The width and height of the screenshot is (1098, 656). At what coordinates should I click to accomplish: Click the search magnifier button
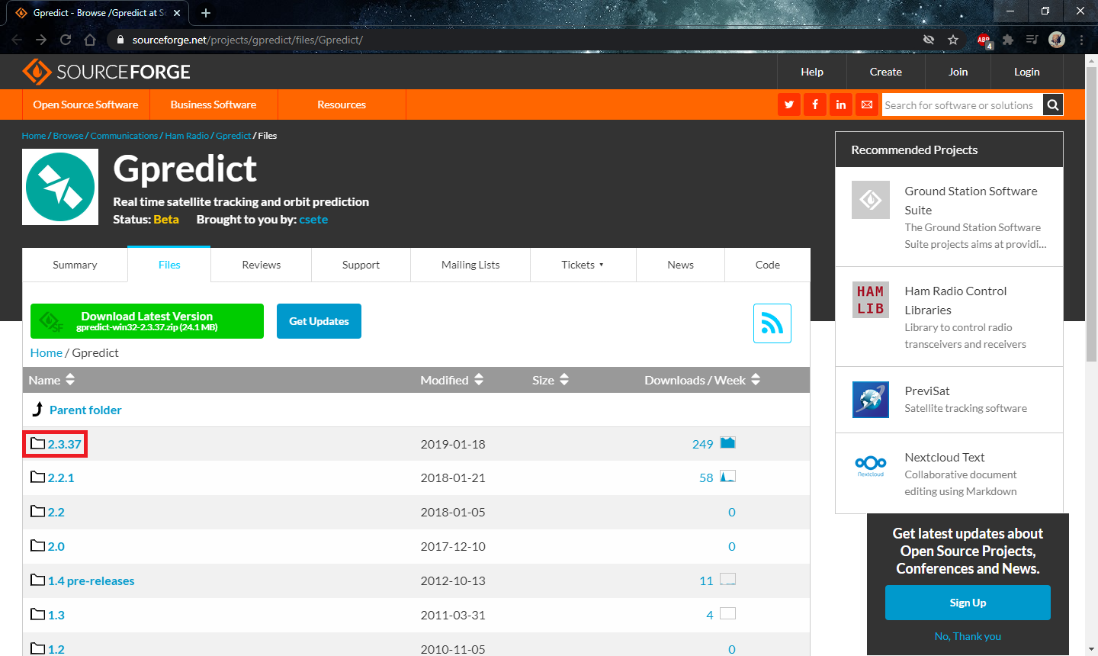[x=1052, y=105]
